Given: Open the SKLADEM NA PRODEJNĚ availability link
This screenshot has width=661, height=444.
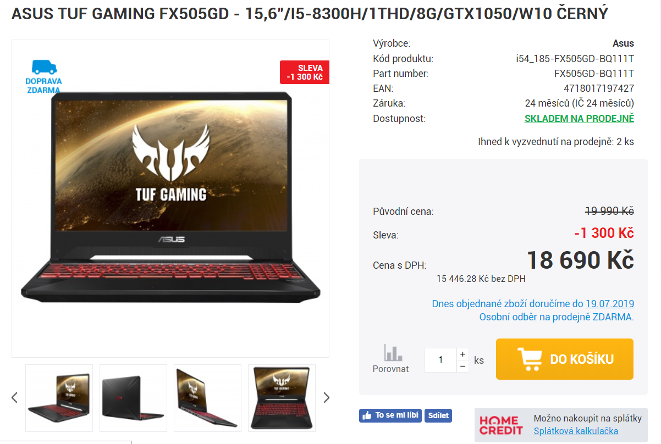Looking at the screenshot, I should tap(579, 119).
